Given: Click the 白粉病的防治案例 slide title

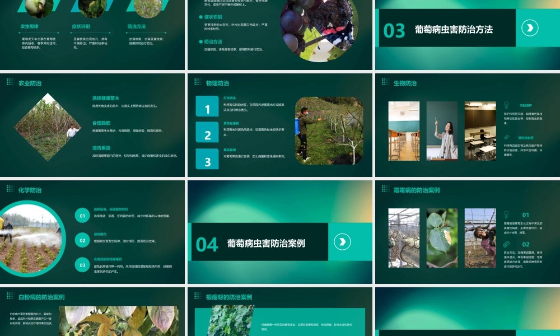Looking at the screenshot, I should pyautogui.click(x=41, y=297).
